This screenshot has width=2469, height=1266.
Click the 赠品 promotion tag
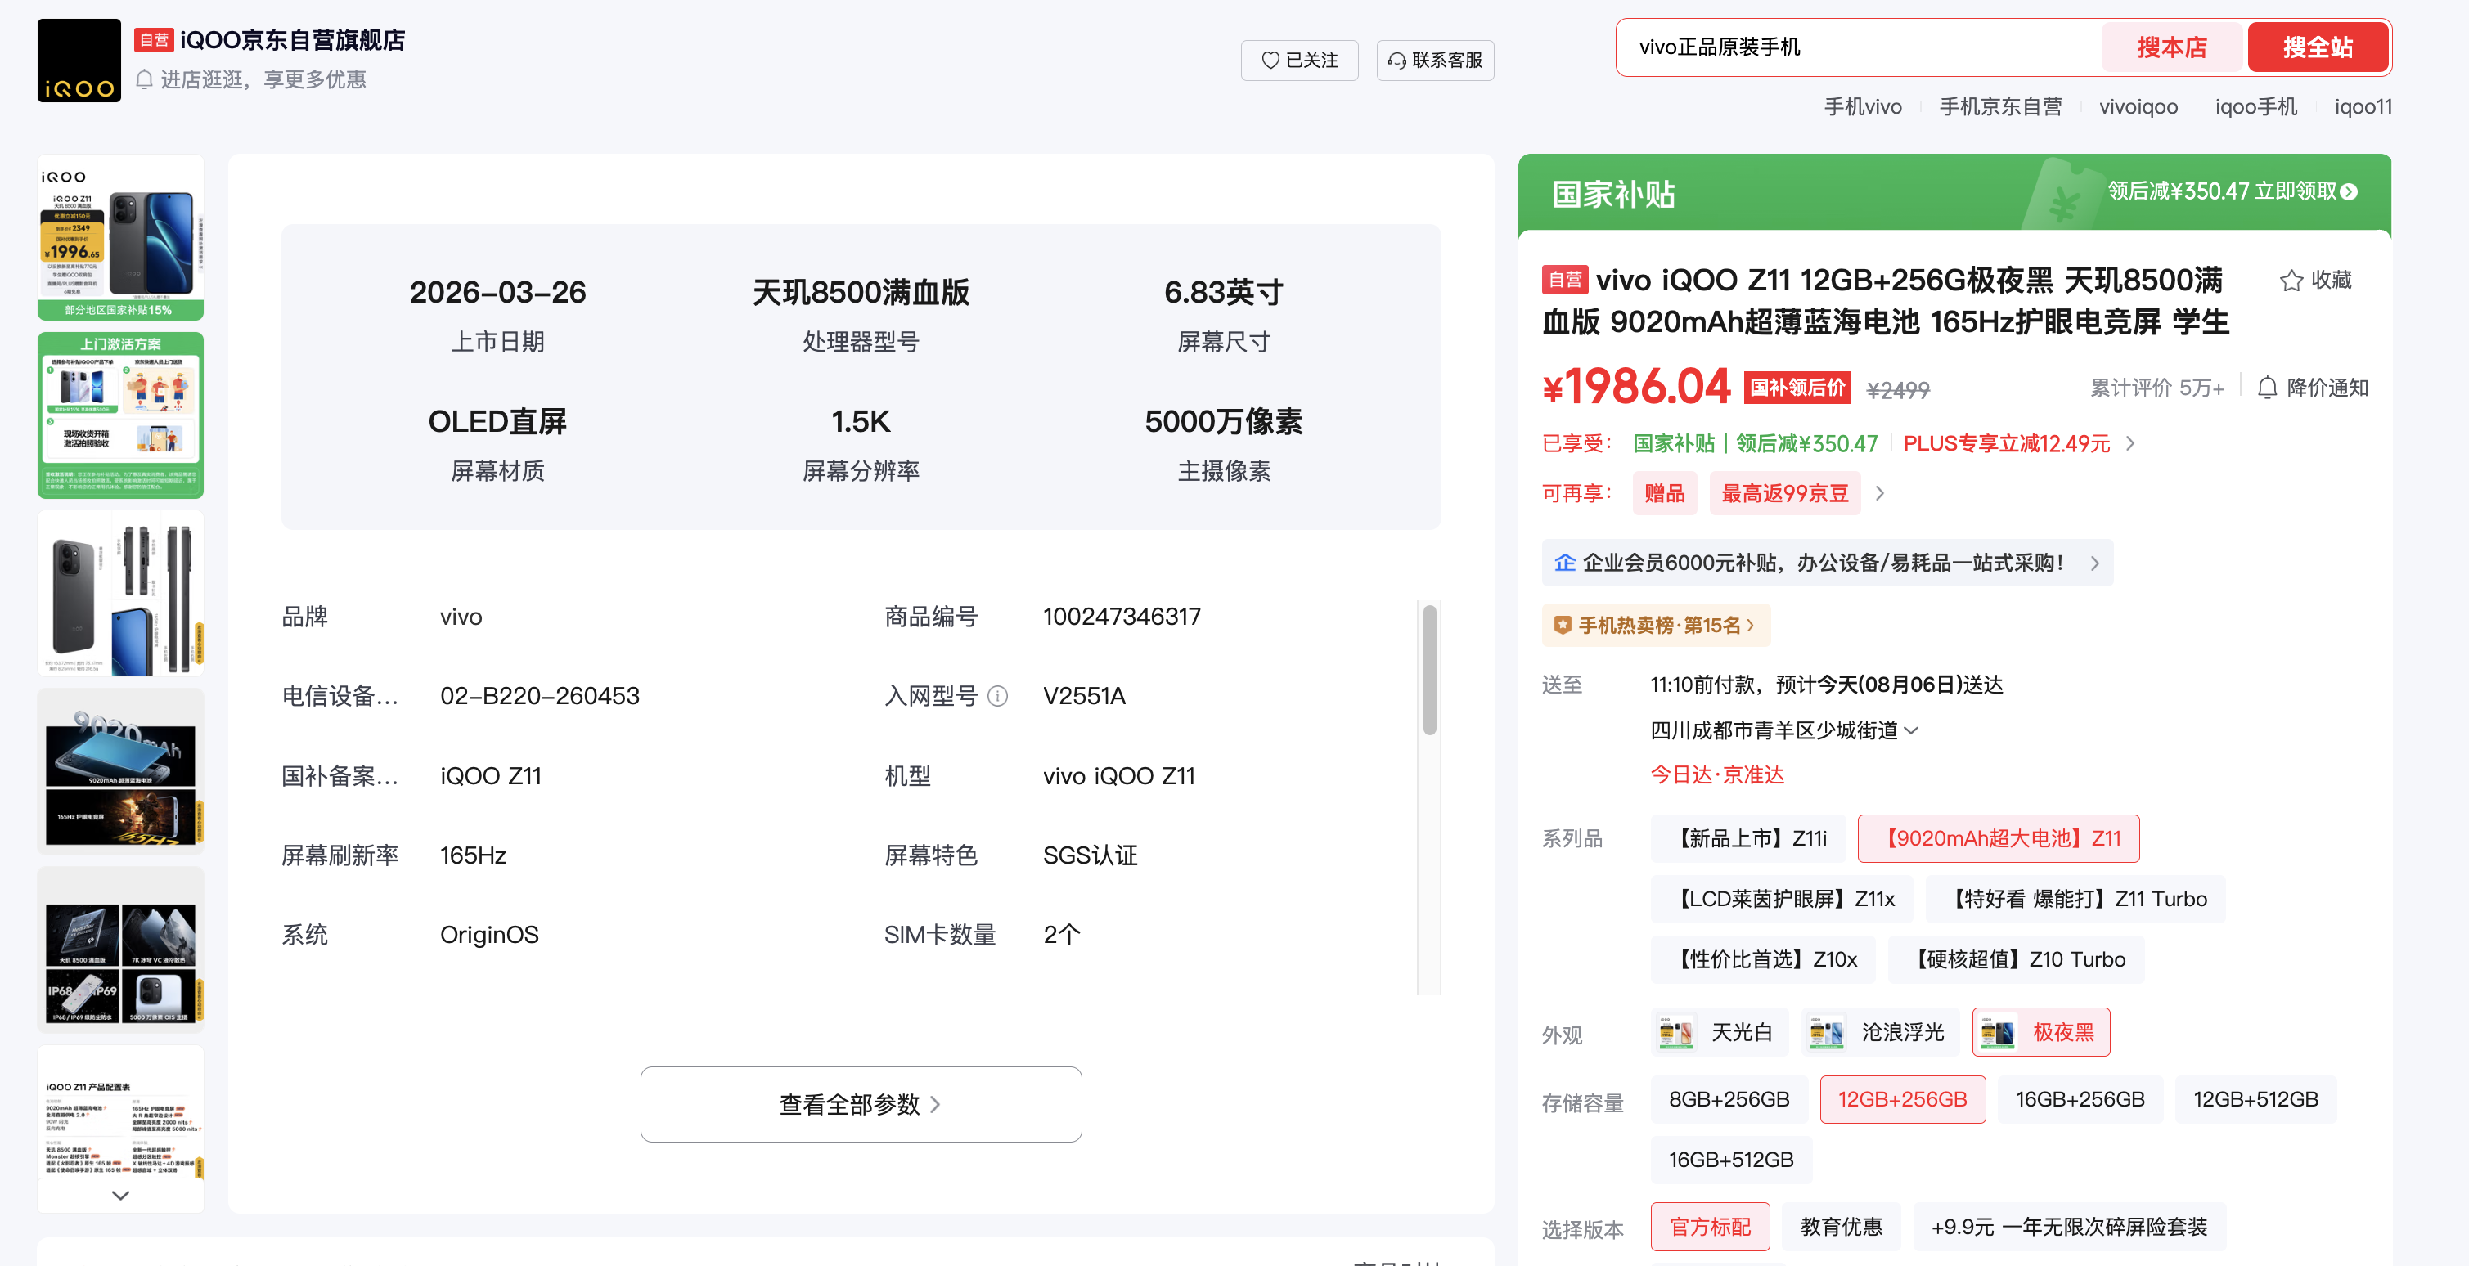[x=1665, y=492]
